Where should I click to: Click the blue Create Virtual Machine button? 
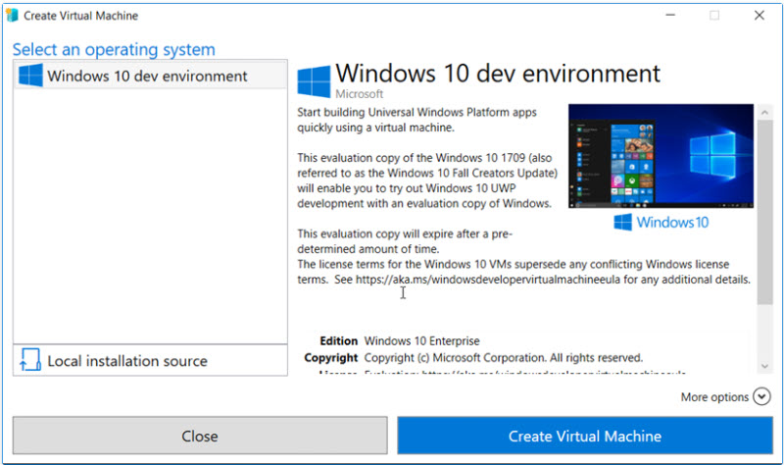pos(584,436)
